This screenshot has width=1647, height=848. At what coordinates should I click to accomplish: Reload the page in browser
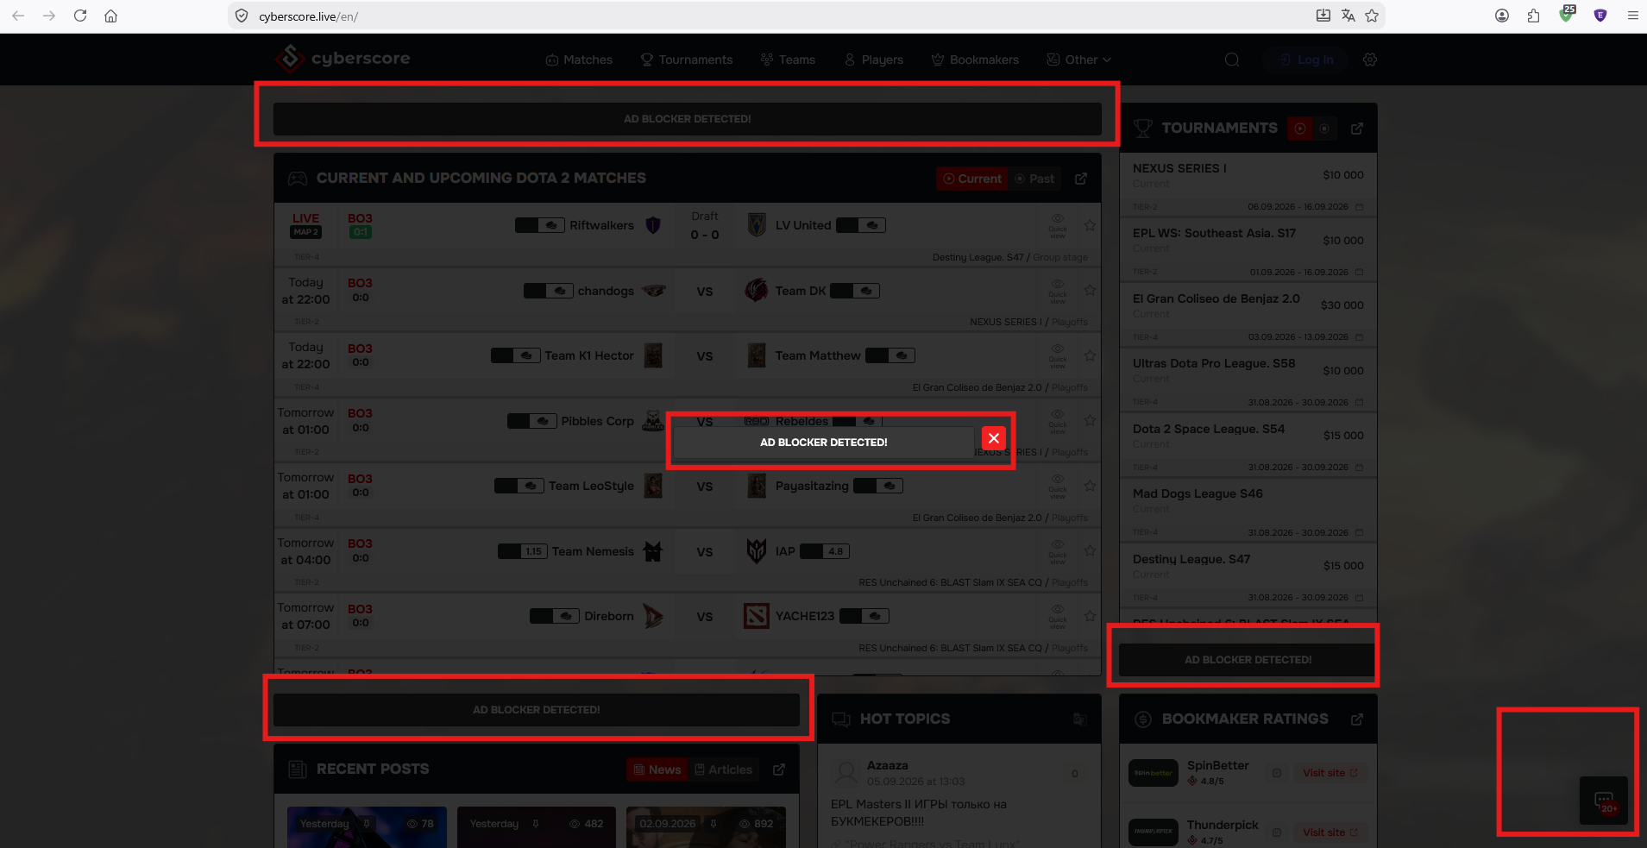point(80,16)
